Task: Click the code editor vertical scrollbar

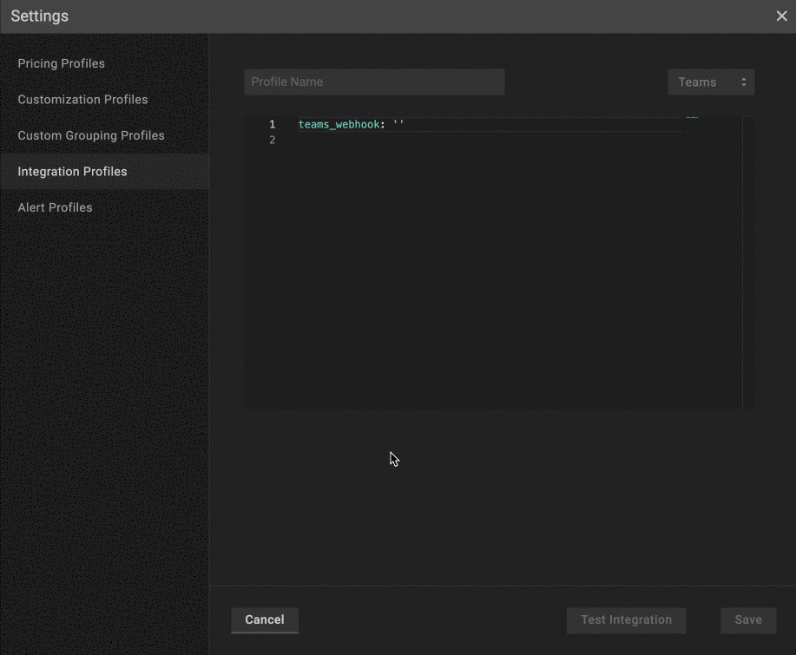Action: point(748,260)
